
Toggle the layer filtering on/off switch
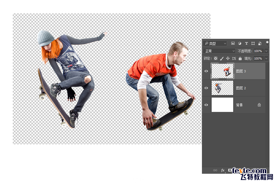tap(267, 43)
